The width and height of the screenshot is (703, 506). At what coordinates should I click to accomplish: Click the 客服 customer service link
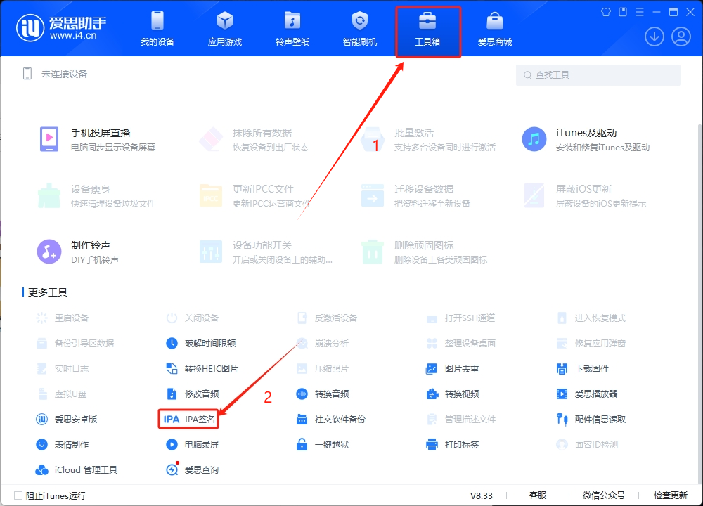coord(538,495)
